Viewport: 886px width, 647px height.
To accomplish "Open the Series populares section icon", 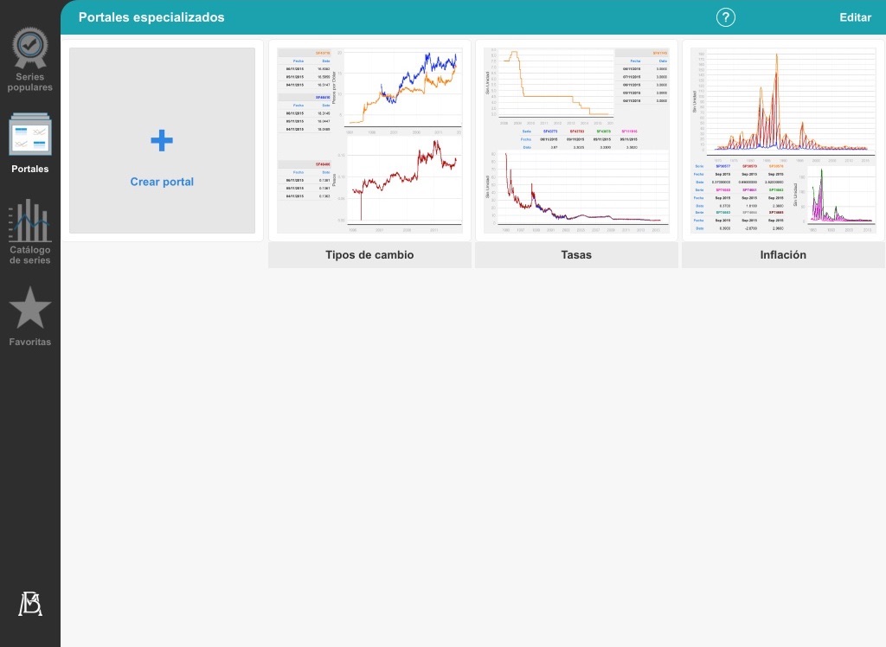I will (x=30, y=48).
